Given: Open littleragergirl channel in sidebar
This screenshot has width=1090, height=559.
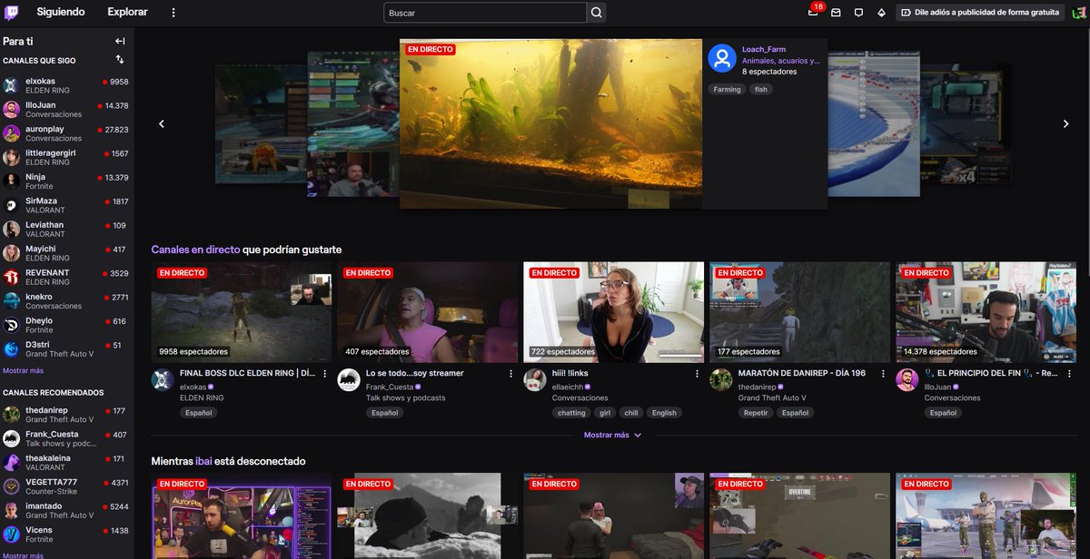Looking at the screenshot, I should 67,158.
